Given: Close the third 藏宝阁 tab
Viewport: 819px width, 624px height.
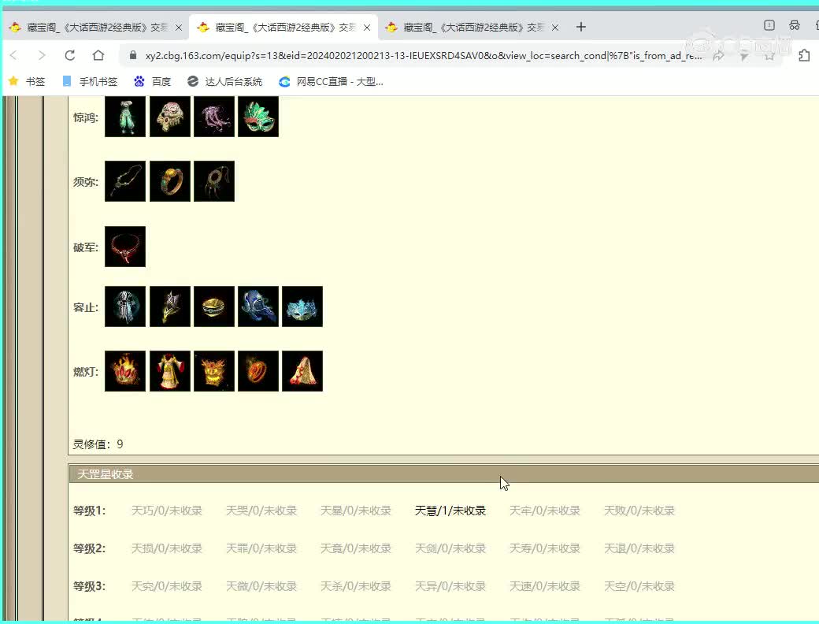Looking at the screenshot, I should click(554, 27).
